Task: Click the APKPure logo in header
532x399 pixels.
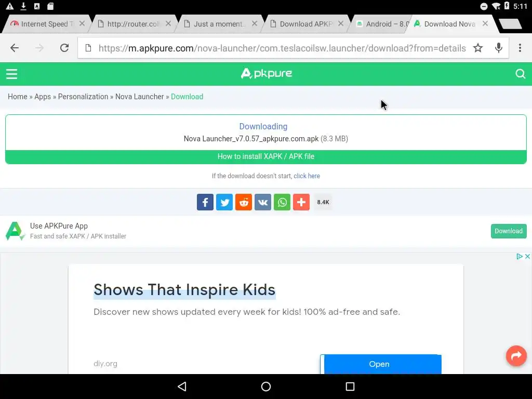Action: (267, 73)
